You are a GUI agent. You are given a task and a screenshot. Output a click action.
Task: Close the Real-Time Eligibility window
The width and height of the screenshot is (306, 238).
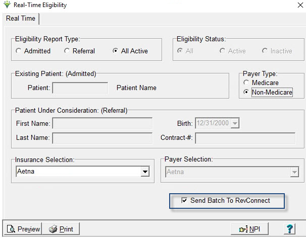tap(300, 5)
